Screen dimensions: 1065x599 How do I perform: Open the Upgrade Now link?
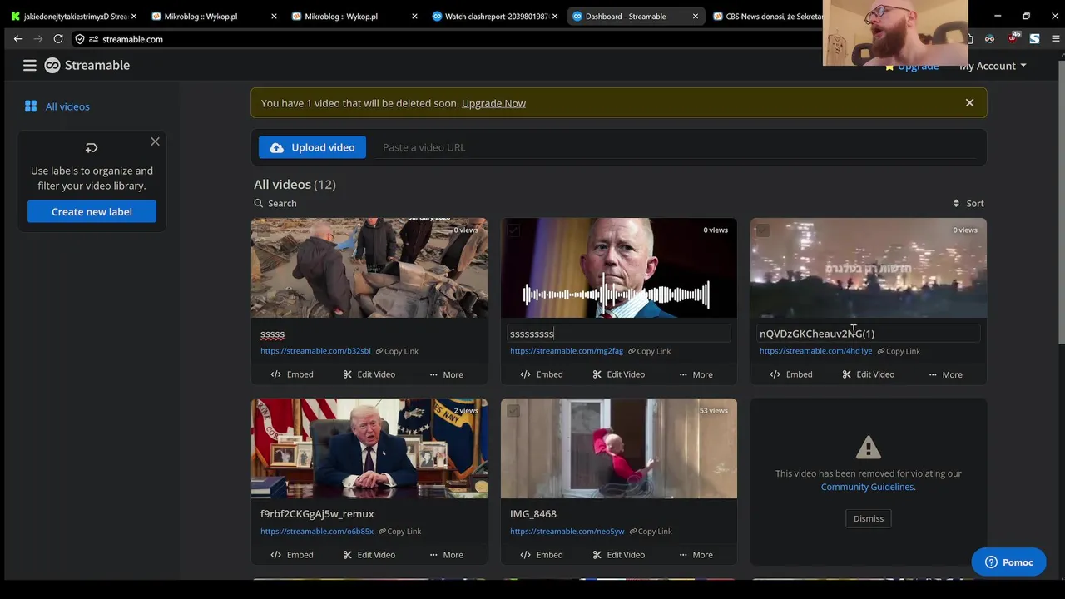[x=493, y=103]
